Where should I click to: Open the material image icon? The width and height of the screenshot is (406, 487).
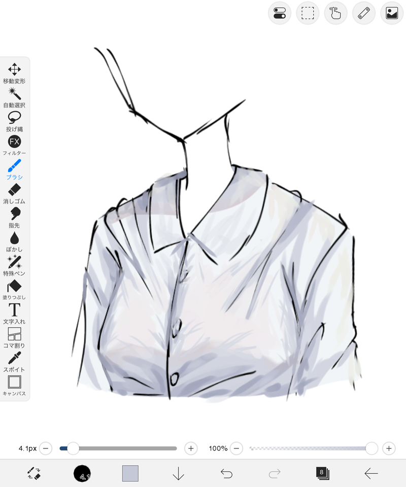(392, 13)
